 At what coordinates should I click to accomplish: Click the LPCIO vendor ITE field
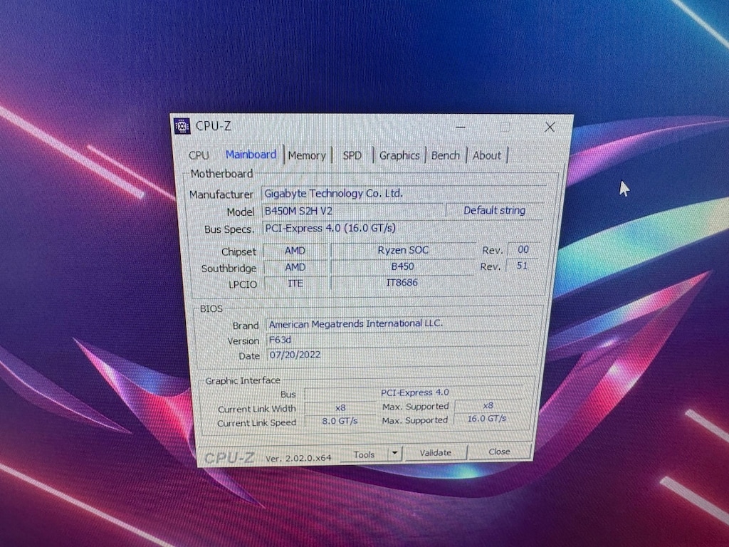coord(295,283)
